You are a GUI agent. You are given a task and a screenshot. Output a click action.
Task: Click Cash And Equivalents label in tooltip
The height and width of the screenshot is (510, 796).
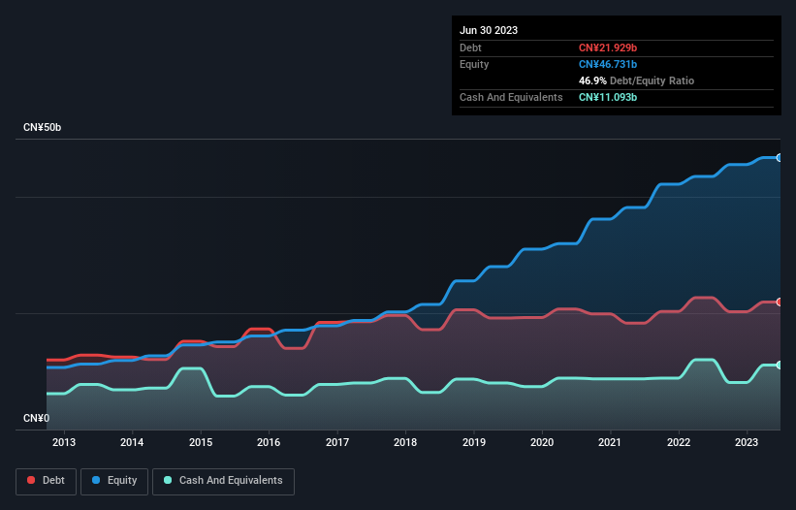coord(511,97)
